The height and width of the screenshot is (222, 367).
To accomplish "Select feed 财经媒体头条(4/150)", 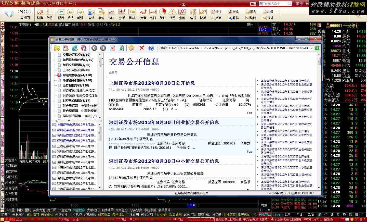I will coord(77,75).
